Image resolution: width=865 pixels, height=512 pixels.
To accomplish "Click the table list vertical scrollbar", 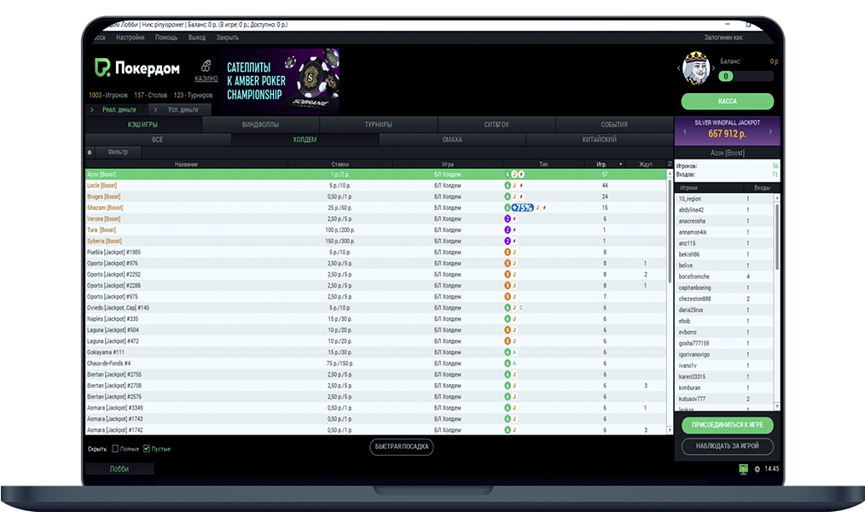I will click(x=670, y=256).
